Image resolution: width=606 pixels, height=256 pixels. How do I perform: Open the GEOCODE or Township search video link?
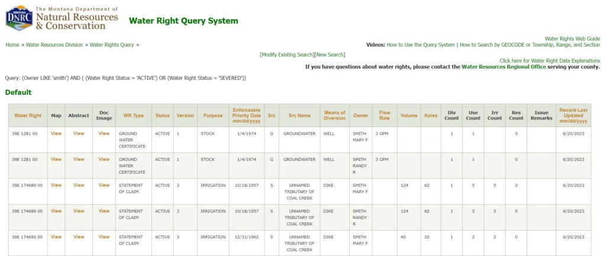(x=530, y=45)
